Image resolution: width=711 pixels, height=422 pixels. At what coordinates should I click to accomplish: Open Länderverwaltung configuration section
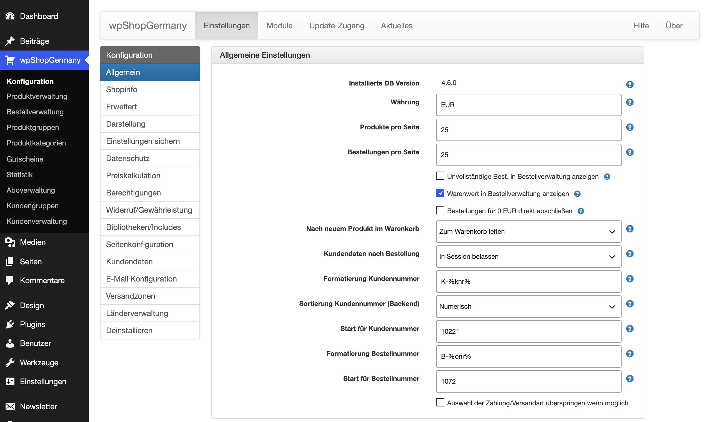[x=150, y=313]
